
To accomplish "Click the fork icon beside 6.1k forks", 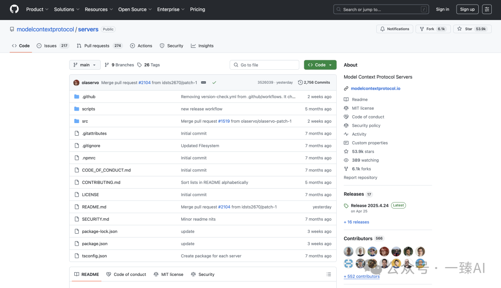I will [x=346, y=169].
